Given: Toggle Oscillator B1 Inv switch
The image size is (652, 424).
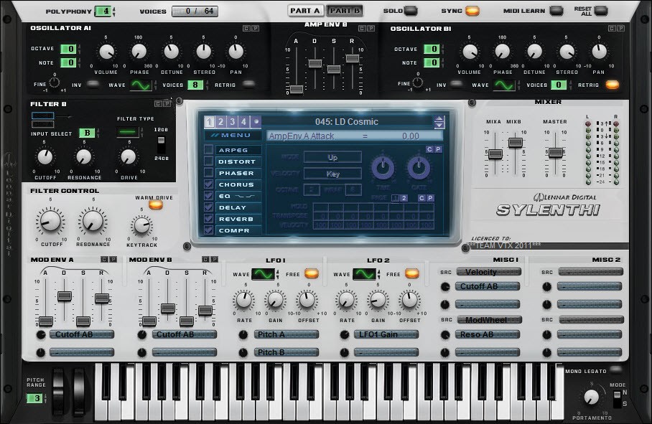Looking at the screenshot, I should pos(457,85).
